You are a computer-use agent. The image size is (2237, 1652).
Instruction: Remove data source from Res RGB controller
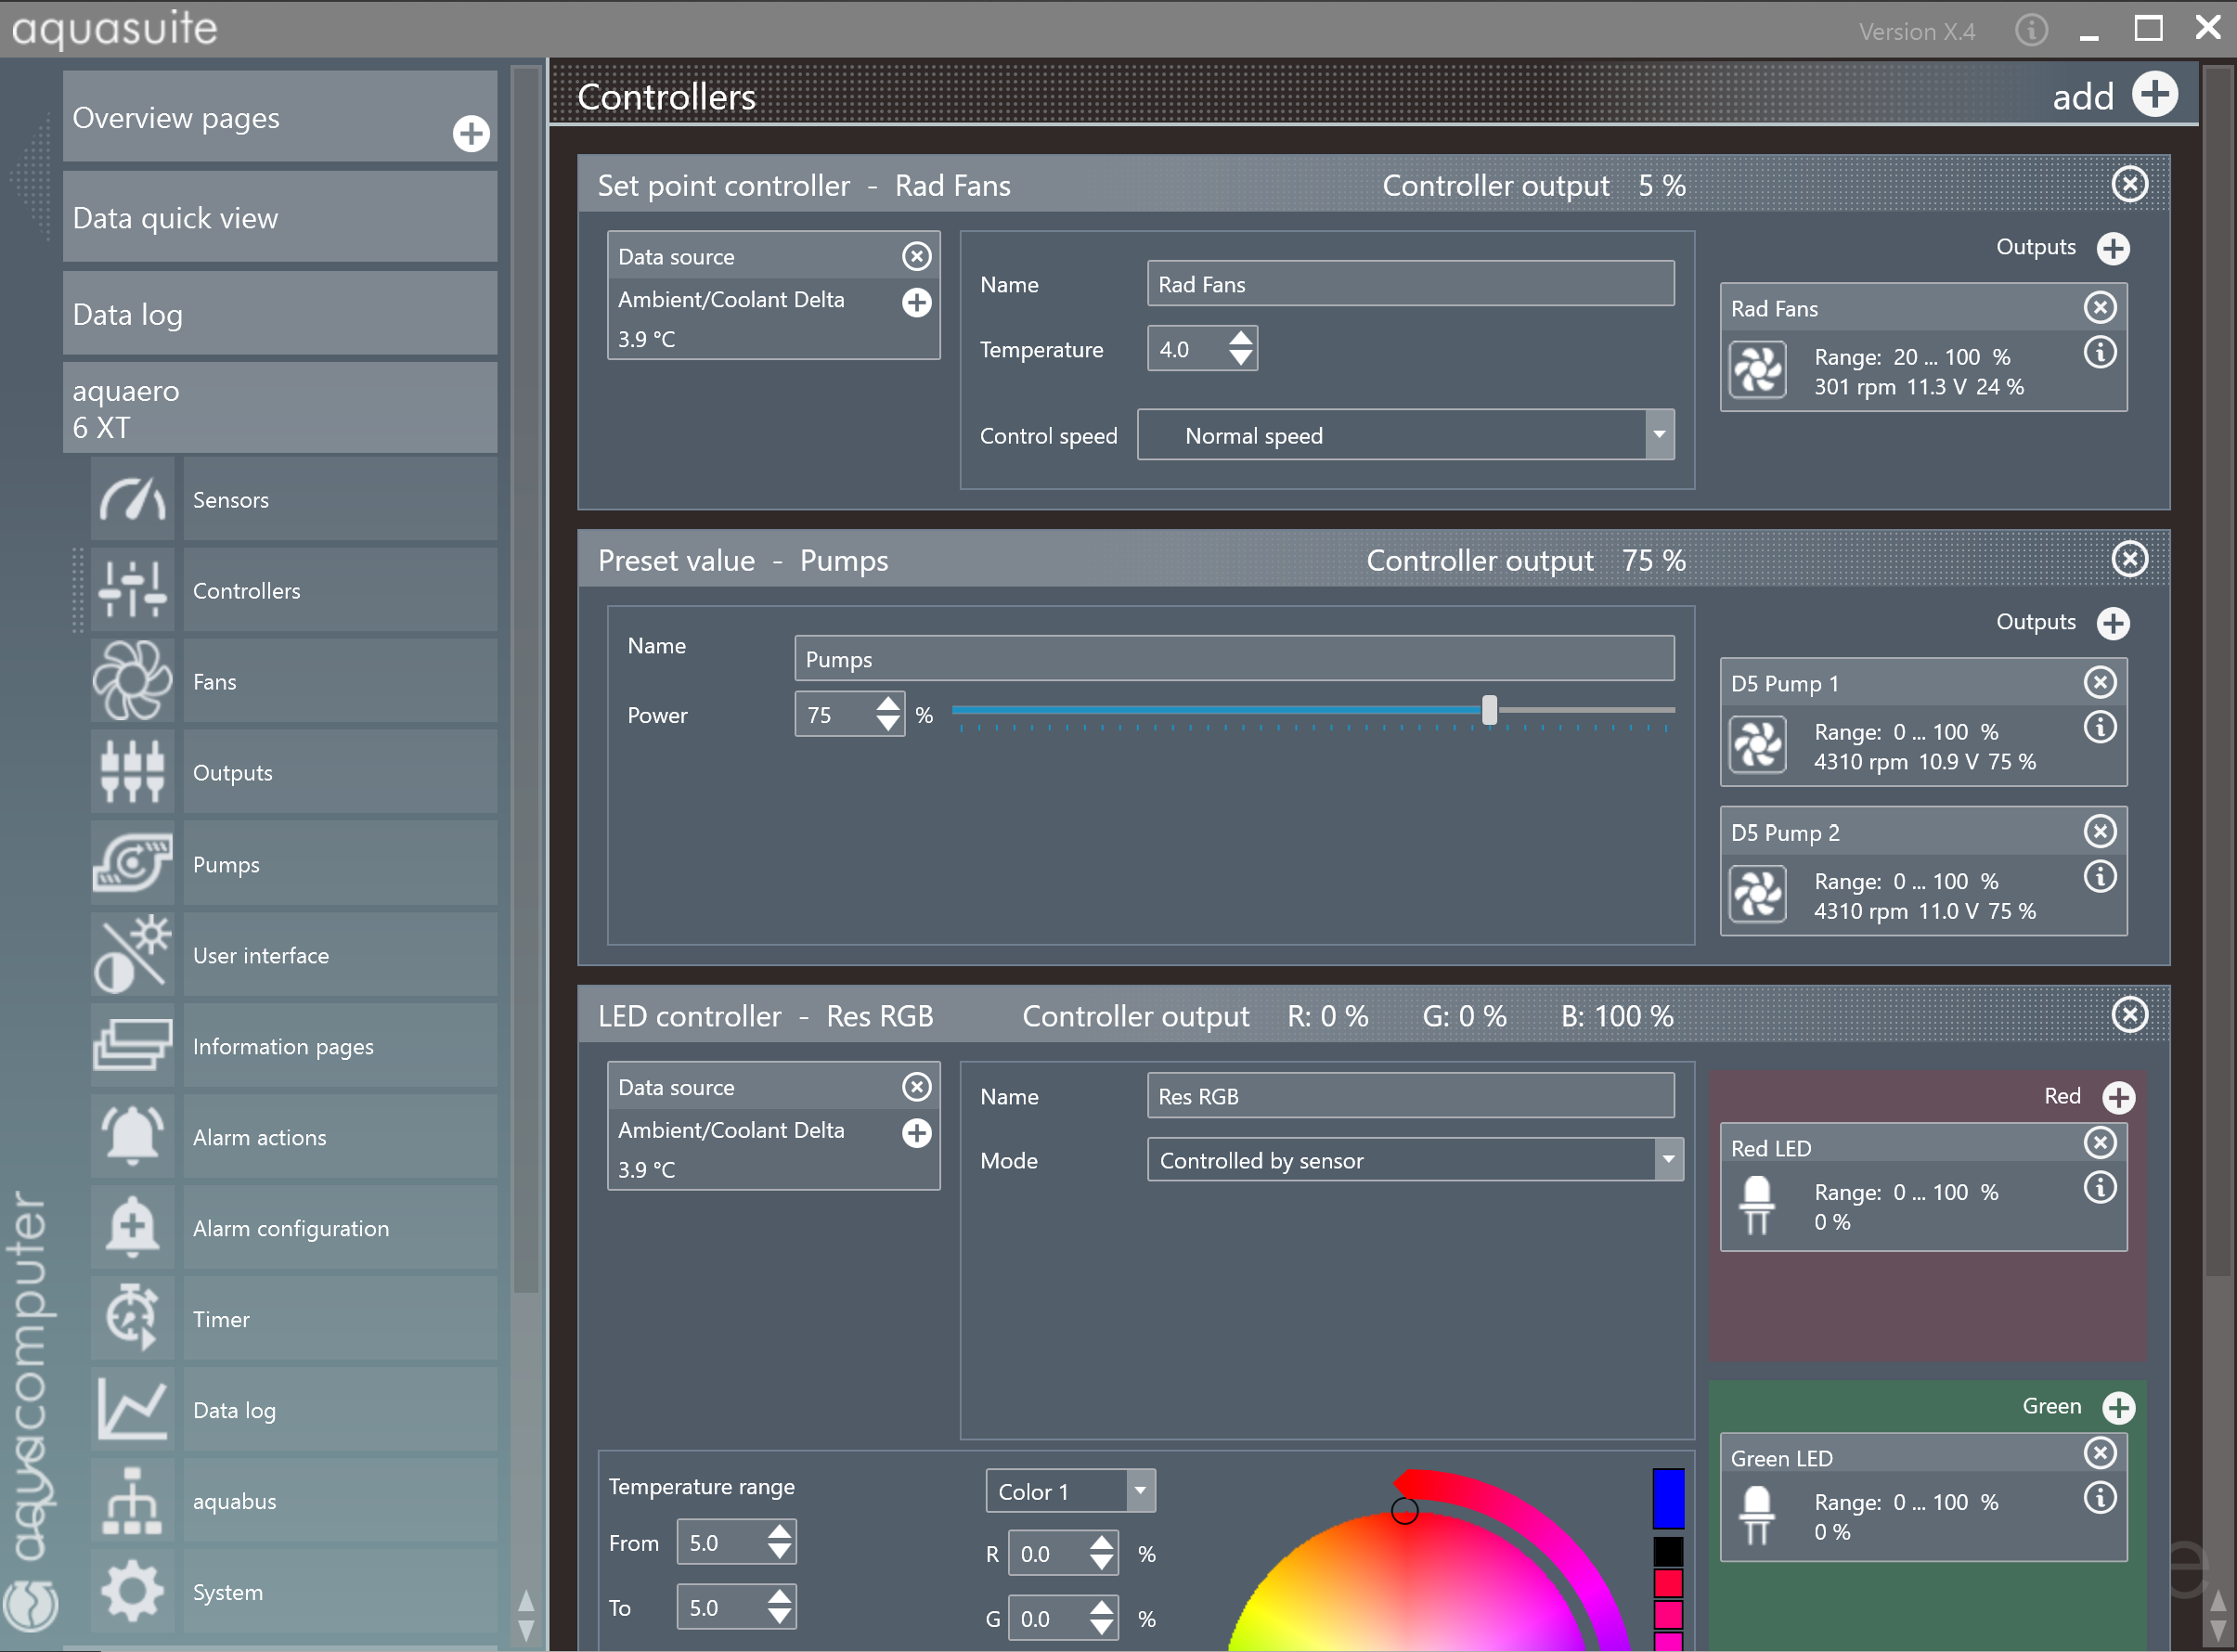coord(916,1087)
